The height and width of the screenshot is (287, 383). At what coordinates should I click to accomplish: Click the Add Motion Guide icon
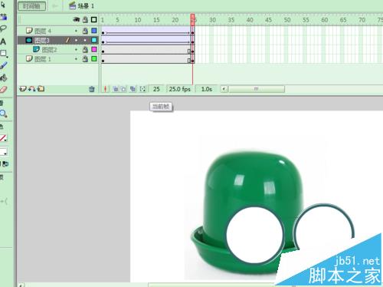(x=31, y=89)
